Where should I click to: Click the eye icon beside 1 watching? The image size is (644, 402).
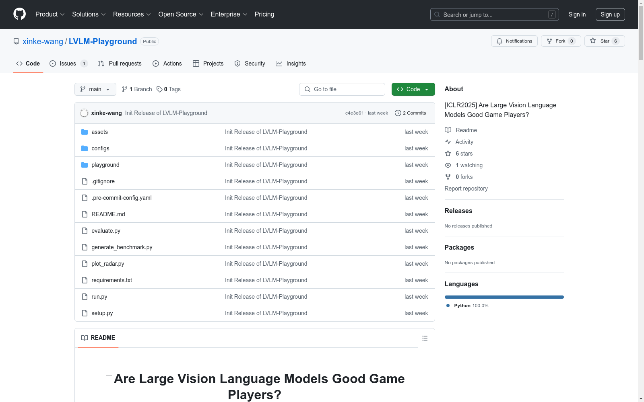(x=448, y=165)
